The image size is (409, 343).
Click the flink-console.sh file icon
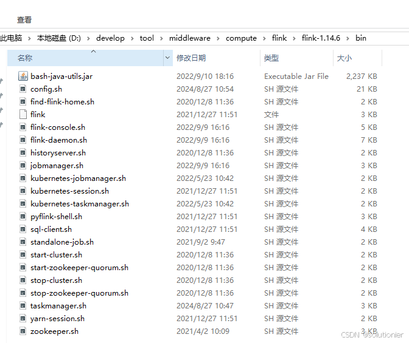[x=23, y=127]
